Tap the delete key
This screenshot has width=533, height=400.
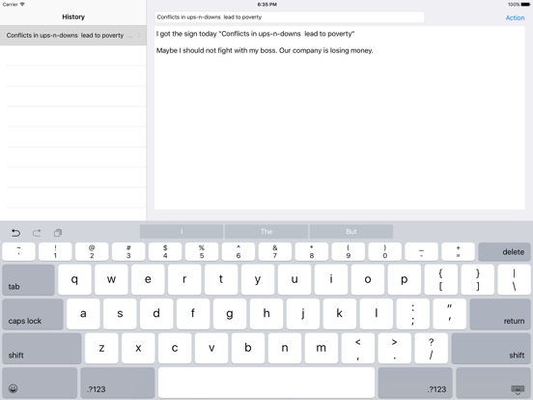tap(504, 252)
